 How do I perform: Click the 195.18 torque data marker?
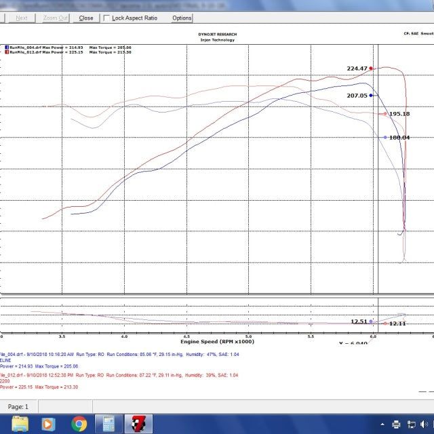[x=385, y=114]
